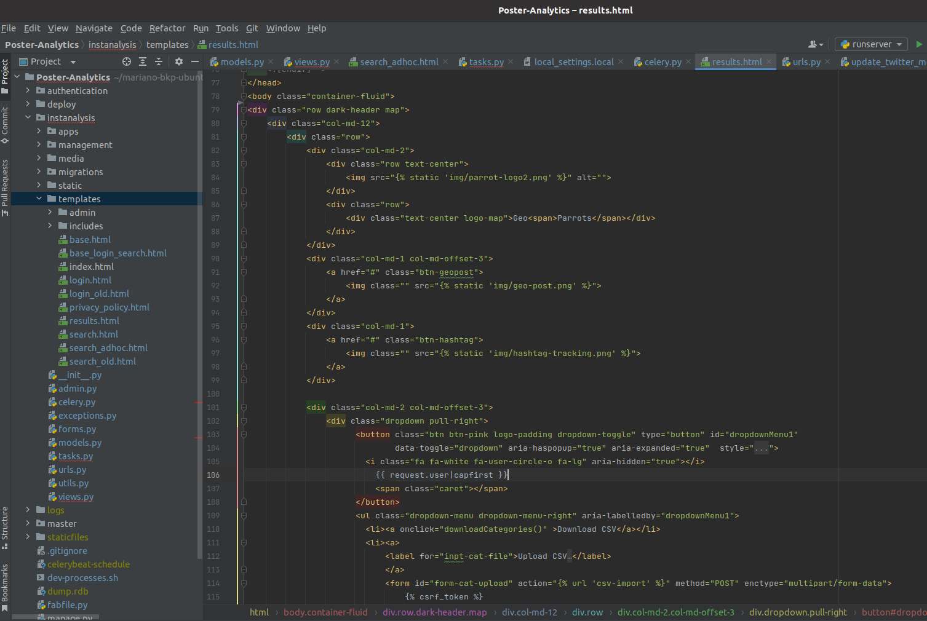
Task: Open the Refactor menu
Action: (x=167, y=28)
